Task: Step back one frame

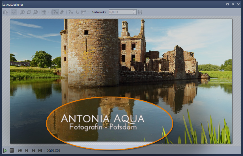Action: pos(27,150)
